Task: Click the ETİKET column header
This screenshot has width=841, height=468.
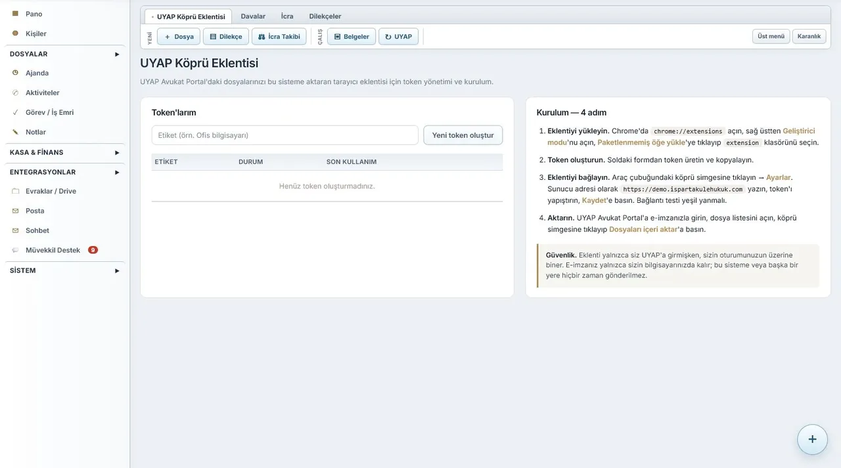Action: pos(166,162)
